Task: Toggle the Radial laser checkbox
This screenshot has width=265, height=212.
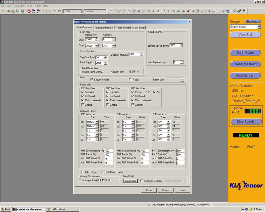Action: 130,80
